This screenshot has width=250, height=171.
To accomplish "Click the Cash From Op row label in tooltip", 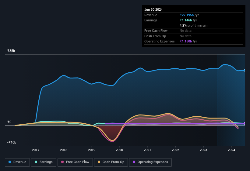I will [x=155, y=36].
